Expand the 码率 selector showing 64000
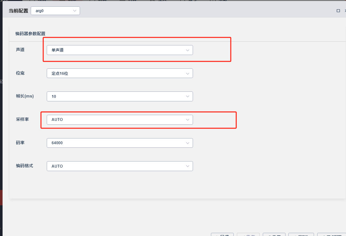Viewport: 346px width, 236px height. pyautogui.click(x=120, y=143)
